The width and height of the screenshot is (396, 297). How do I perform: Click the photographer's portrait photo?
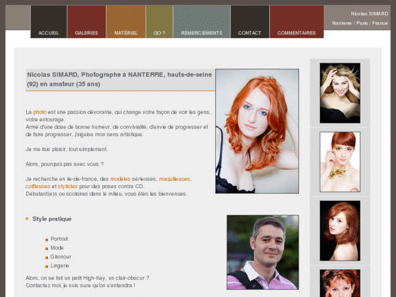263,252
